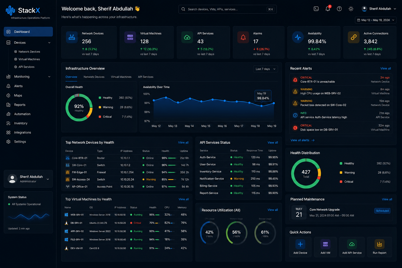The width and height of the screenshot is (402, 268).
Task: Click View all in Resource Utilization
Action: coord(273,210)
